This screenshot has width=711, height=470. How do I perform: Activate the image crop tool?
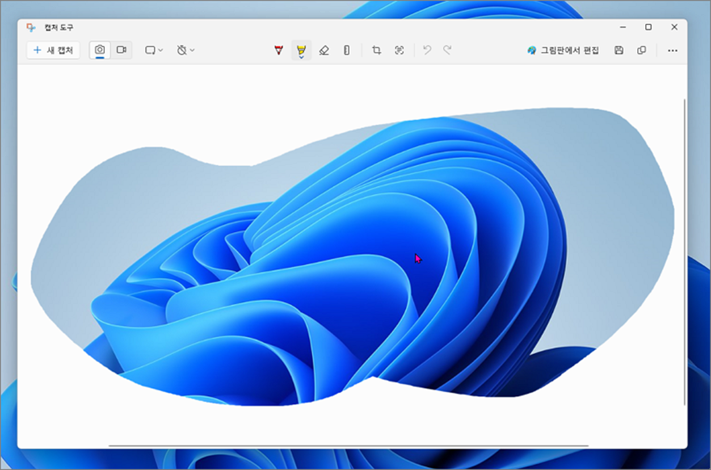[376, 51]
